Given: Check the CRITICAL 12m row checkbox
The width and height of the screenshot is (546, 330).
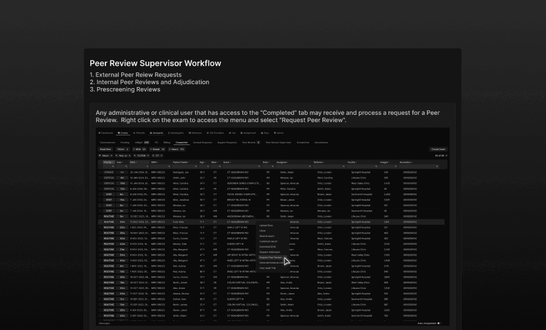Looking at the screenshot, I should point(100,189).
